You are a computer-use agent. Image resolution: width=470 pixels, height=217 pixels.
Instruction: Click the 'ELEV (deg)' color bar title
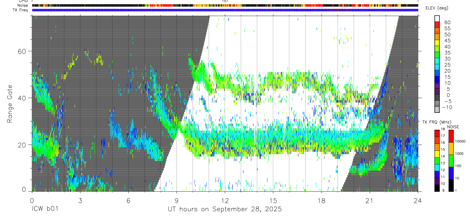pyautogui.click(x=437, y=8)
